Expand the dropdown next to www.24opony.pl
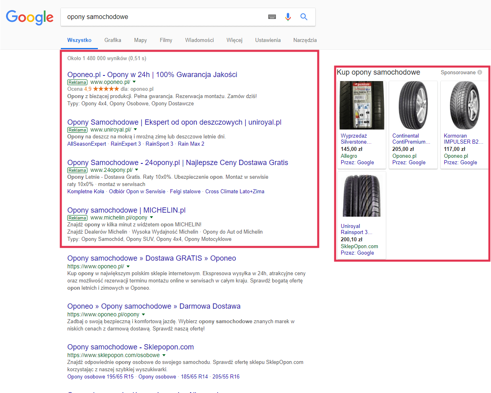491x393 pixels. click(137, 170)
